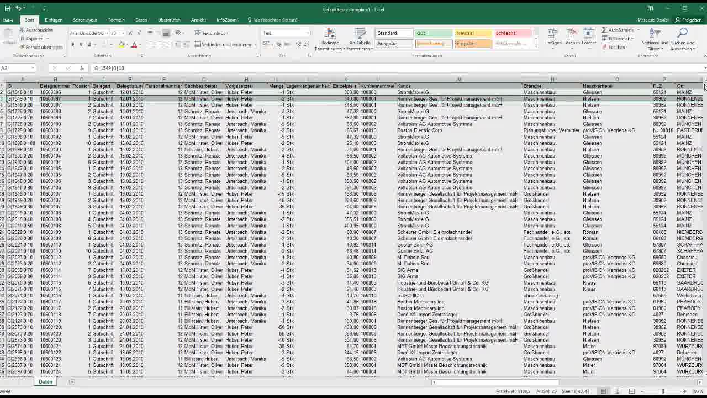Apply the red font color A
The image size is (707, 398).
coord(134,44)
